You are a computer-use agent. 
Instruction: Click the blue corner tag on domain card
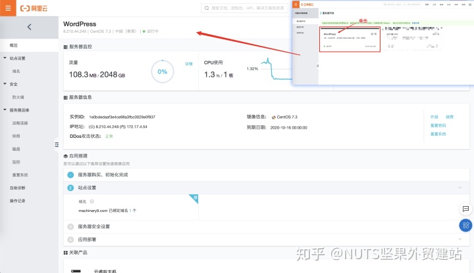(x=194, y=198)
